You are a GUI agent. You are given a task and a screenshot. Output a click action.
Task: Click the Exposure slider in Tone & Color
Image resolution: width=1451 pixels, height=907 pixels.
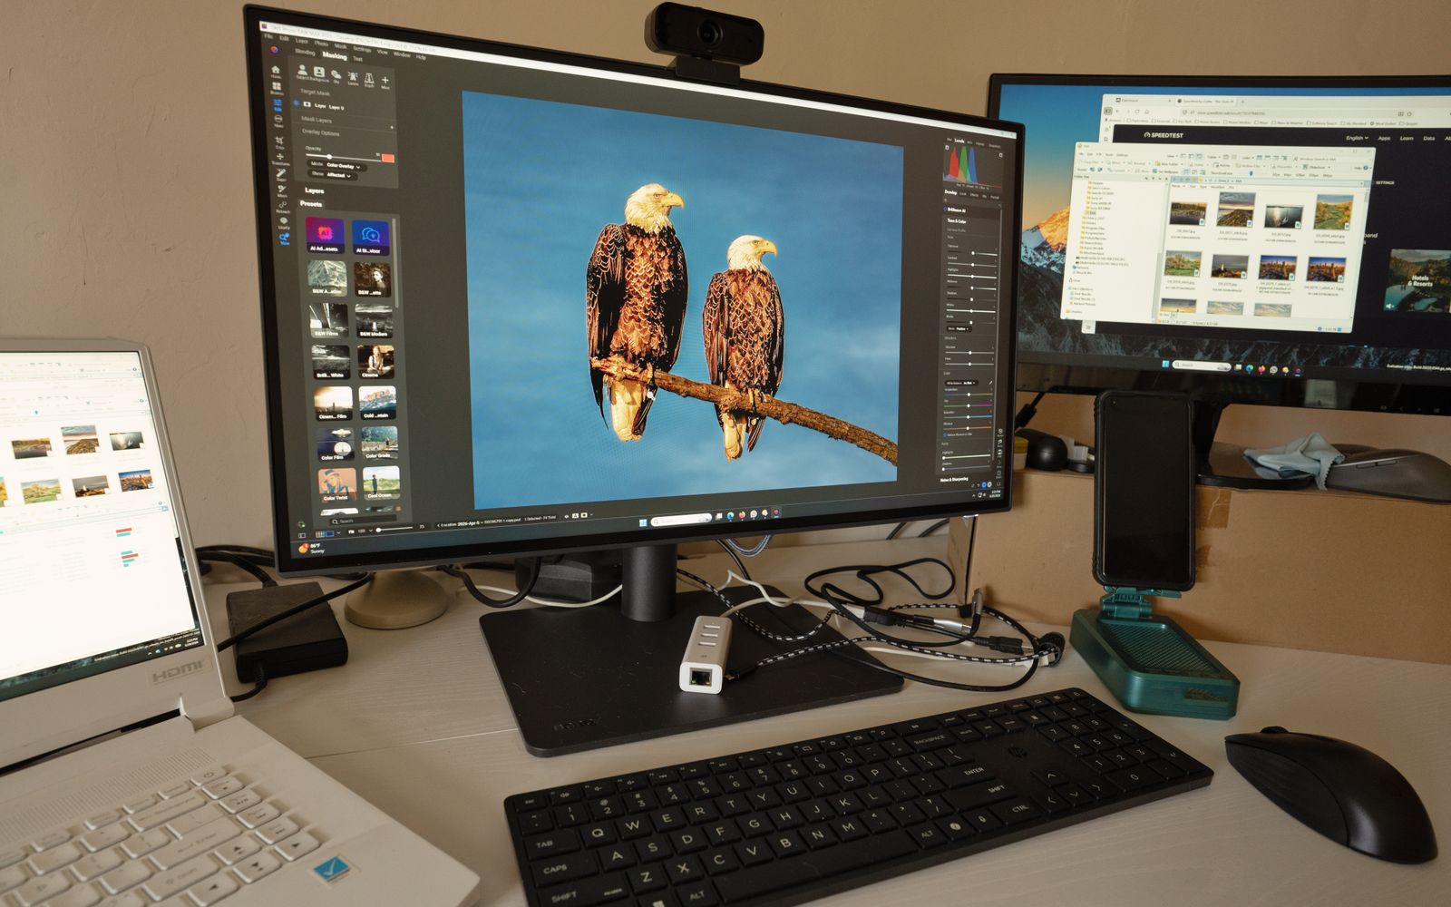click(x=971, y=251)
